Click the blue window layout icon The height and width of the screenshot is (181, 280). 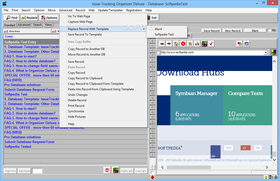coord(247,44)
